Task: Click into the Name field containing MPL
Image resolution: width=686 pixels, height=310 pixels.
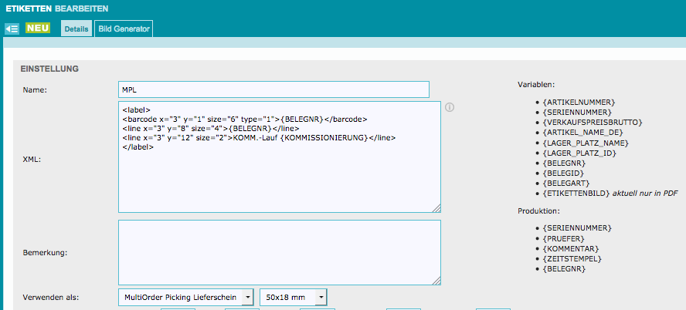Action: (x=273, y=89)
